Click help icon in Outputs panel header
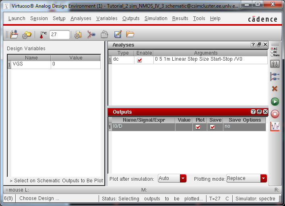The width and height of the screenshot is (285, 206). coord(253,112)
